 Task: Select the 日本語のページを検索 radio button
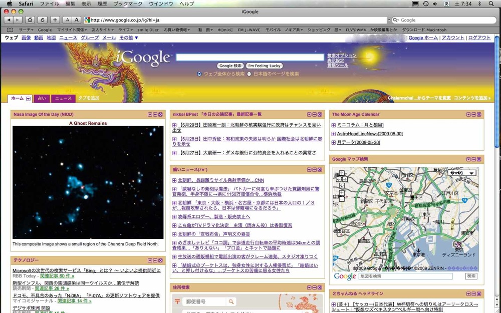click(249, 74)
